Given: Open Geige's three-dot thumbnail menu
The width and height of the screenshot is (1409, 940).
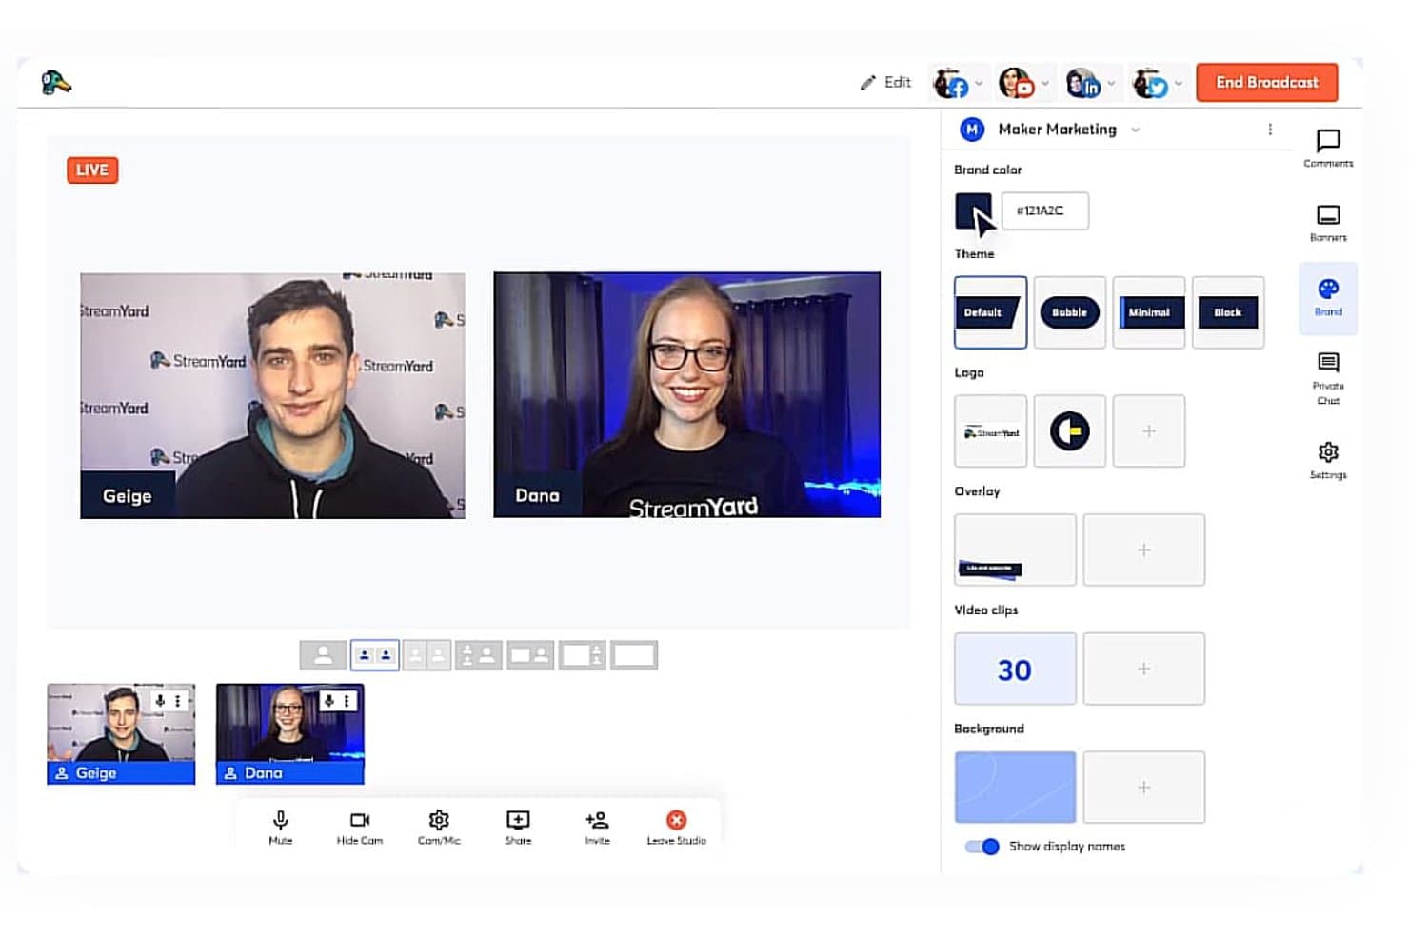Looking at the screenshot, I should point(177,701).
